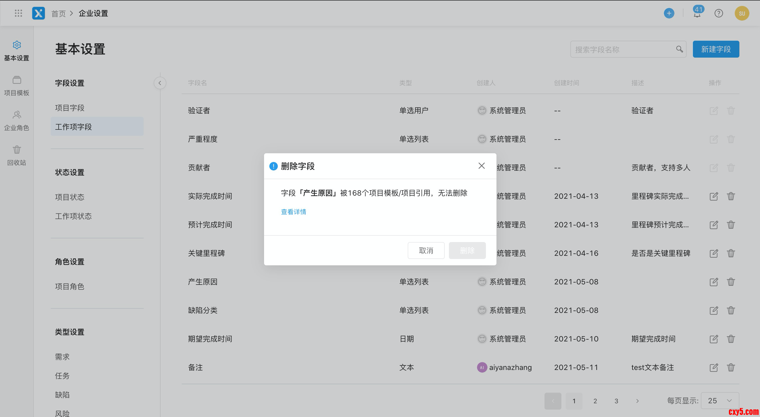Click trash icon for 缺陷分类 row
Viewport: 760px width, 417px height.
731,311
